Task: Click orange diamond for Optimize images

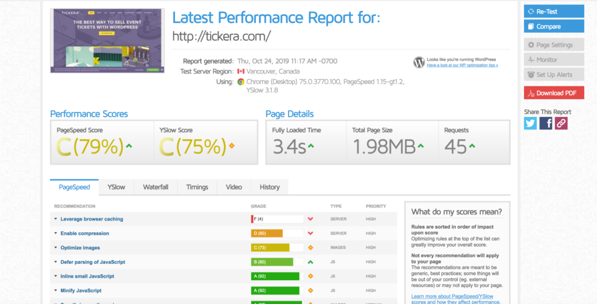Action: pos(310,247)
